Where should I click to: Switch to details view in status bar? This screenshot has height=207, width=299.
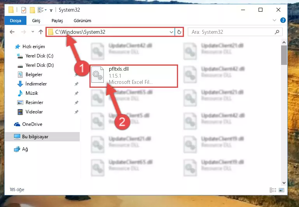[x=273, y=190]
